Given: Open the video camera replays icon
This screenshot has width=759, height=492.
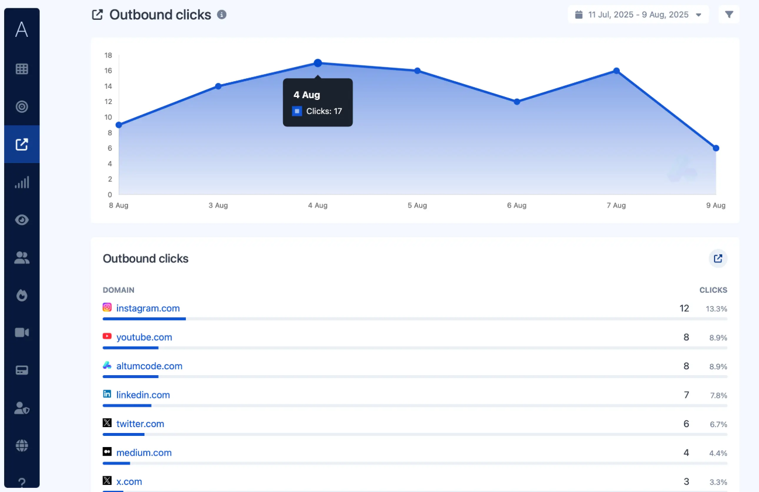Looking at the screenshot, I should click(22, 332).
